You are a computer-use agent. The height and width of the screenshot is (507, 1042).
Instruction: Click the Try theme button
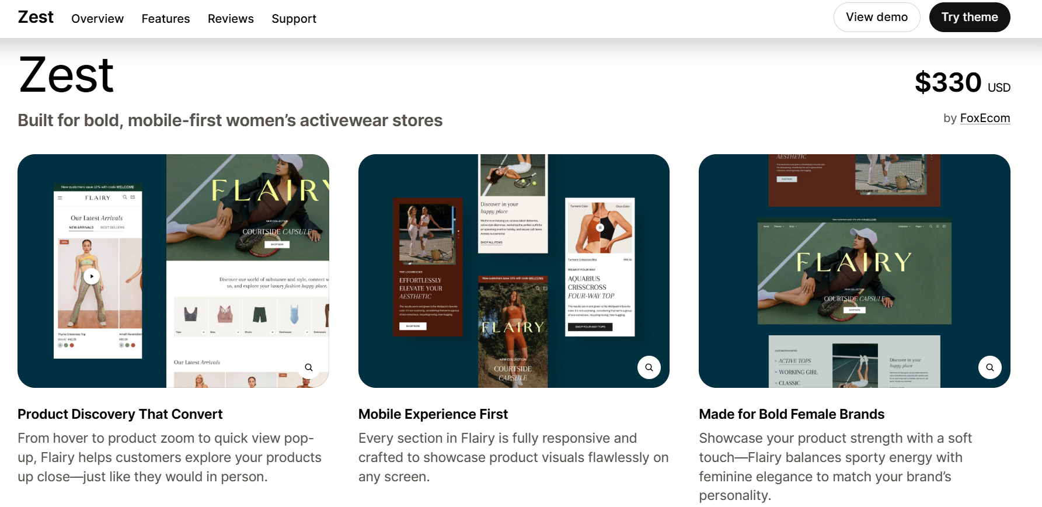[970, 18]
